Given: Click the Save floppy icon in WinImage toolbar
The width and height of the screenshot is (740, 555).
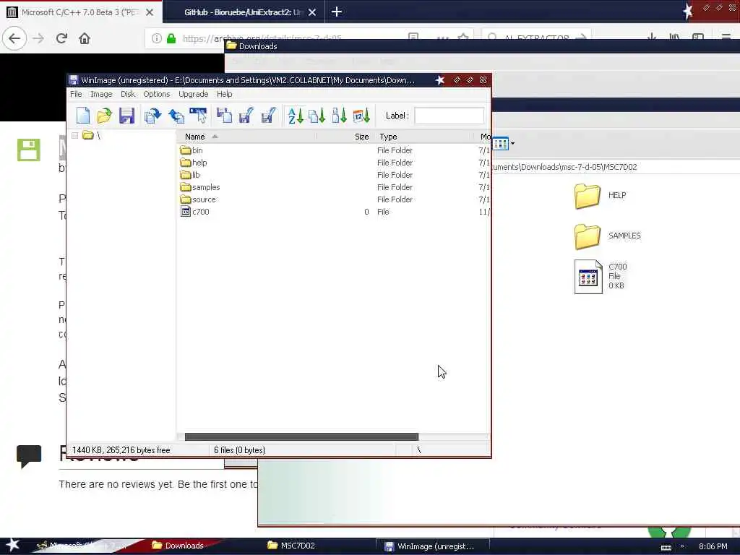Looking at the screenshot, I should point(126,115).
